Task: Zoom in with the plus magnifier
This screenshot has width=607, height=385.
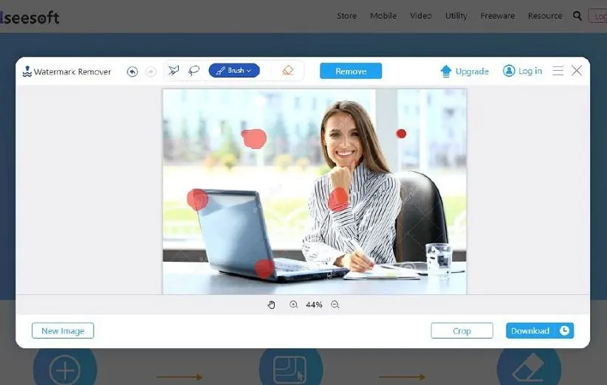Action: (294, 305)
